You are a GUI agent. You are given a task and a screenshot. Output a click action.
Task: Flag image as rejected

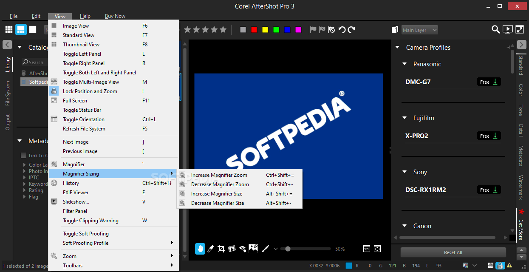click(x=322, y=29)
